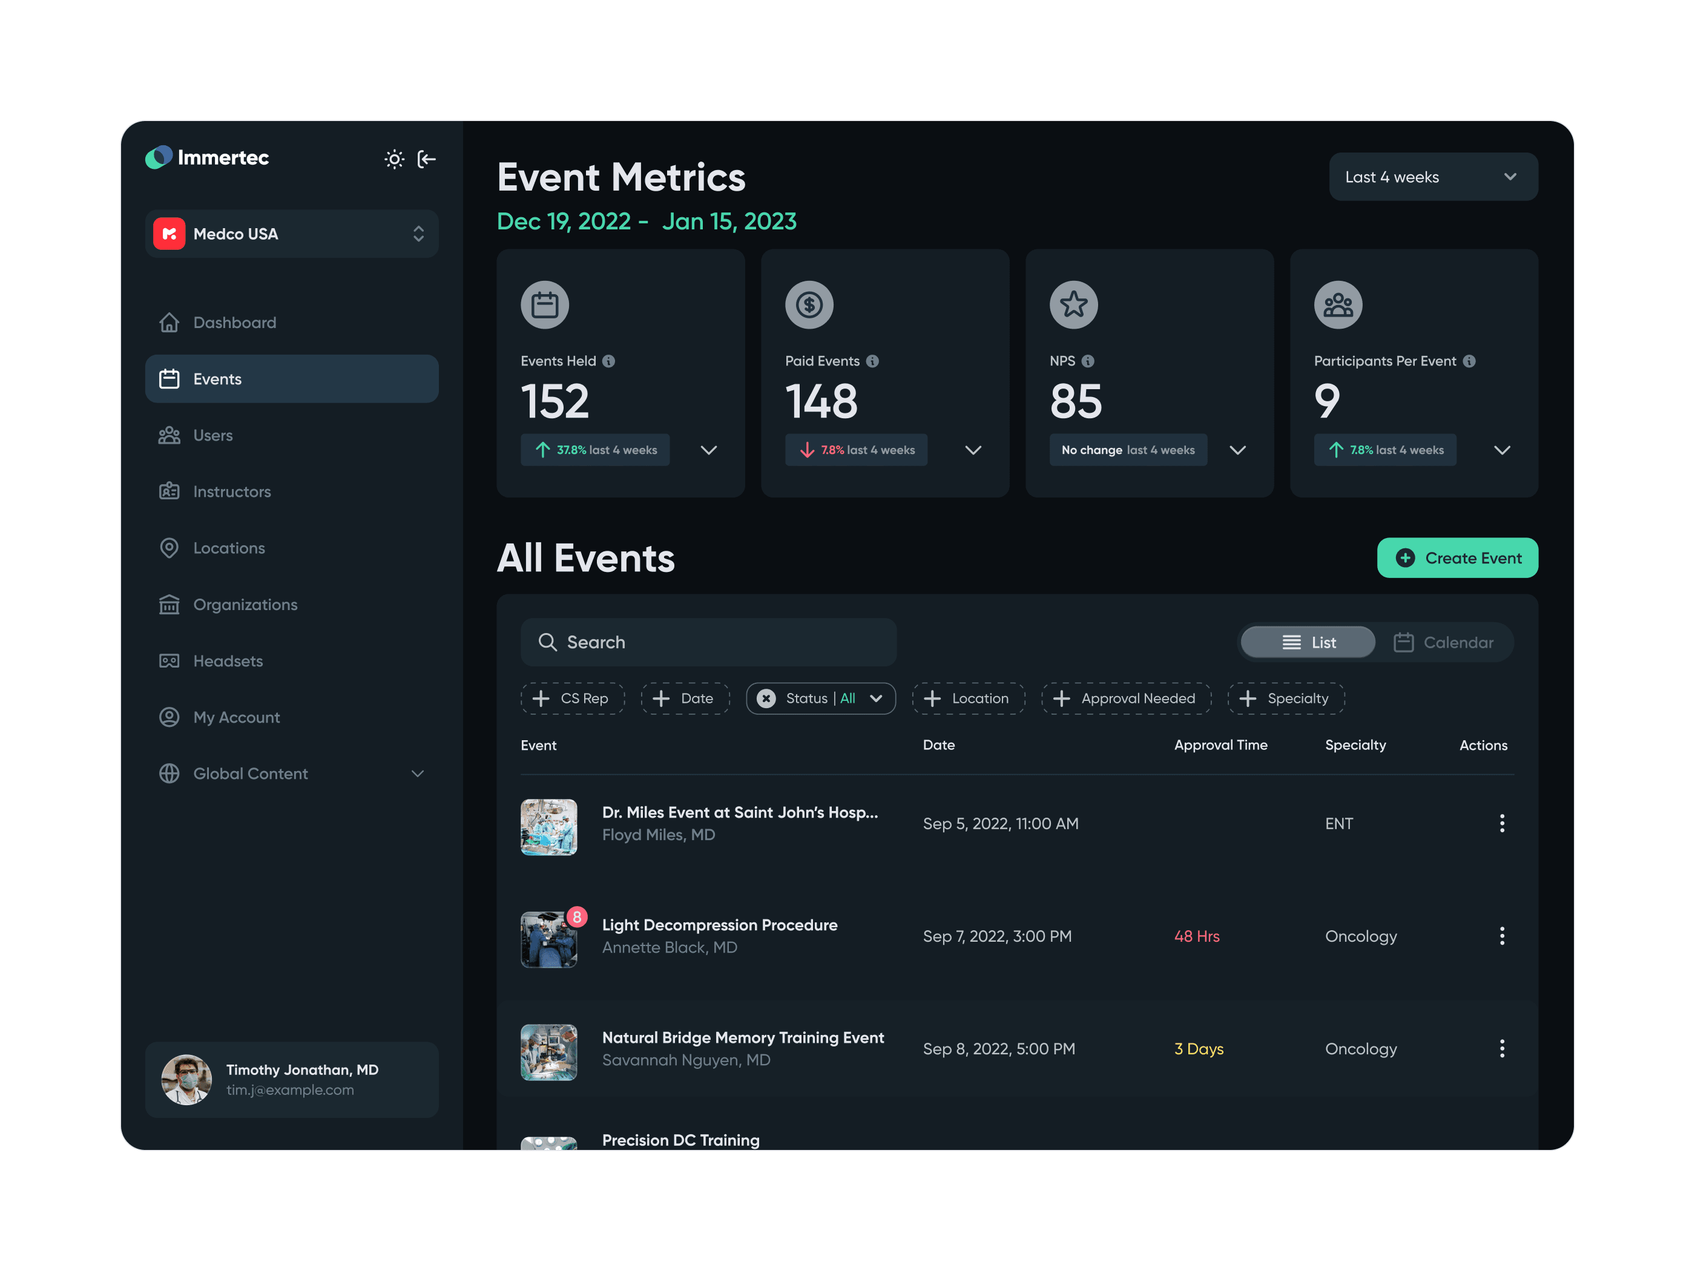Image resolution: width=1695 pixels, height=1271 pixels.
Task: Click the Events Held calendar icon
Action: 545,304
